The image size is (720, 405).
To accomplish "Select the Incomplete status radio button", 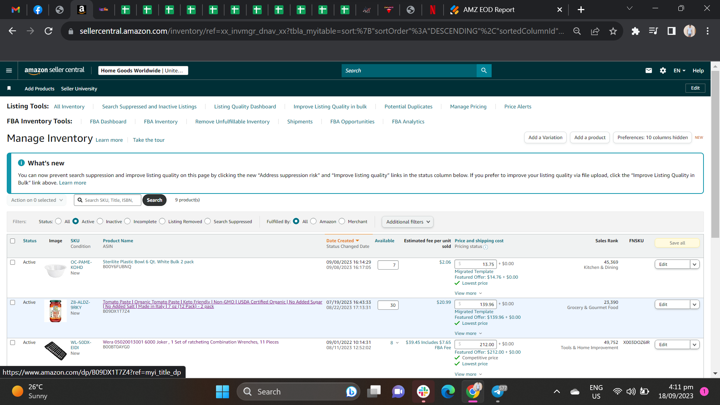I will 127,221.
